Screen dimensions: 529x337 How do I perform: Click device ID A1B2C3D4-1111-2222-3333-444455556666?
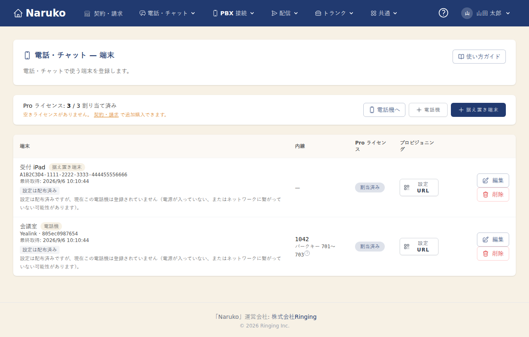point(74,175)
